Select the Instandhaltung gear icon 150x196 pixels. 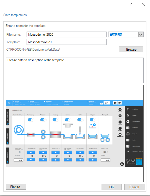click(x=128, y=122)
